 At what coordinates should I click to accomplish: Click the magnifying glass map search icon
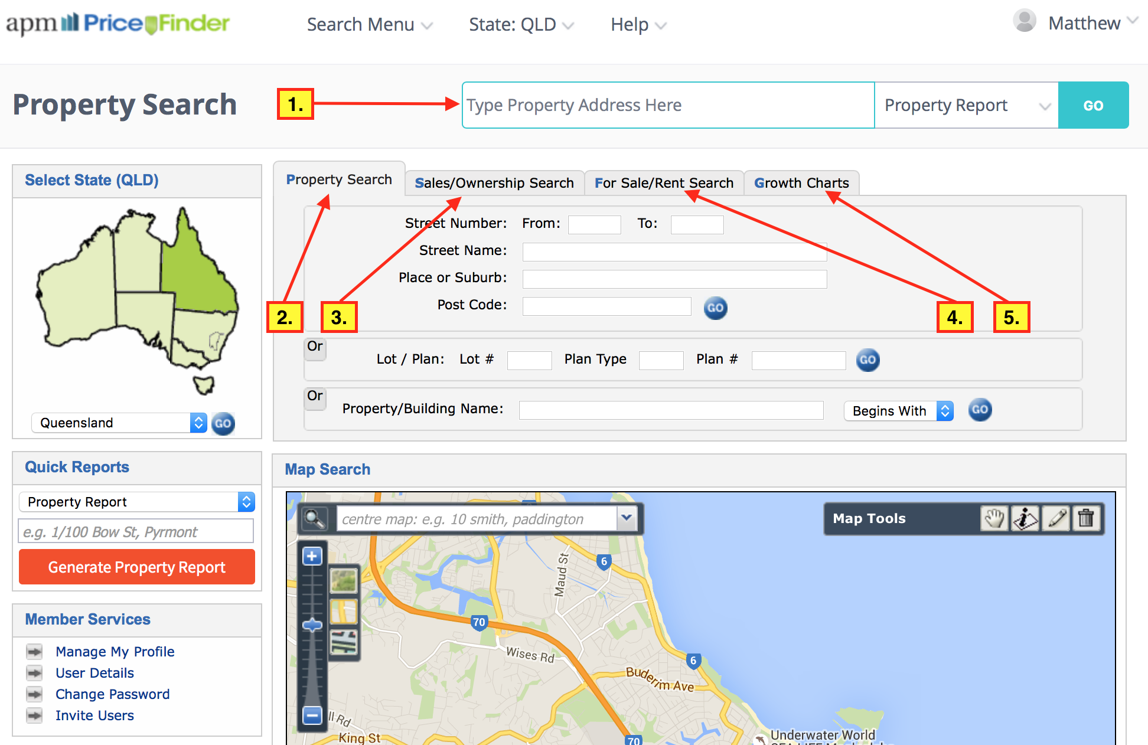pyautogui.click(x=315, y=519)
